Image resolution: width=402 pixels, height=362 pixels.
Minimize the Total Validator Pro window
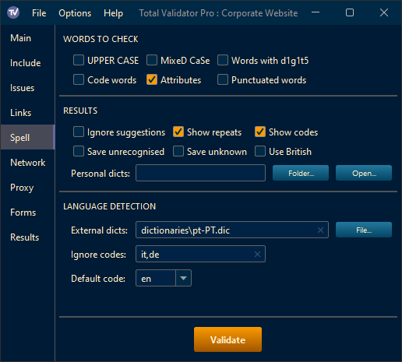(316, 12)
